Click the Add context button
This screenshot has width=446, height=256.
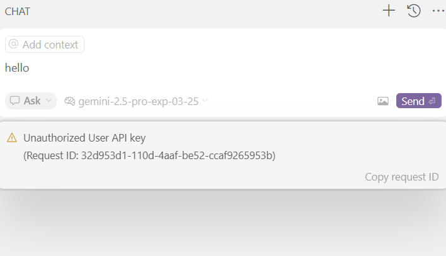(45, 44)
